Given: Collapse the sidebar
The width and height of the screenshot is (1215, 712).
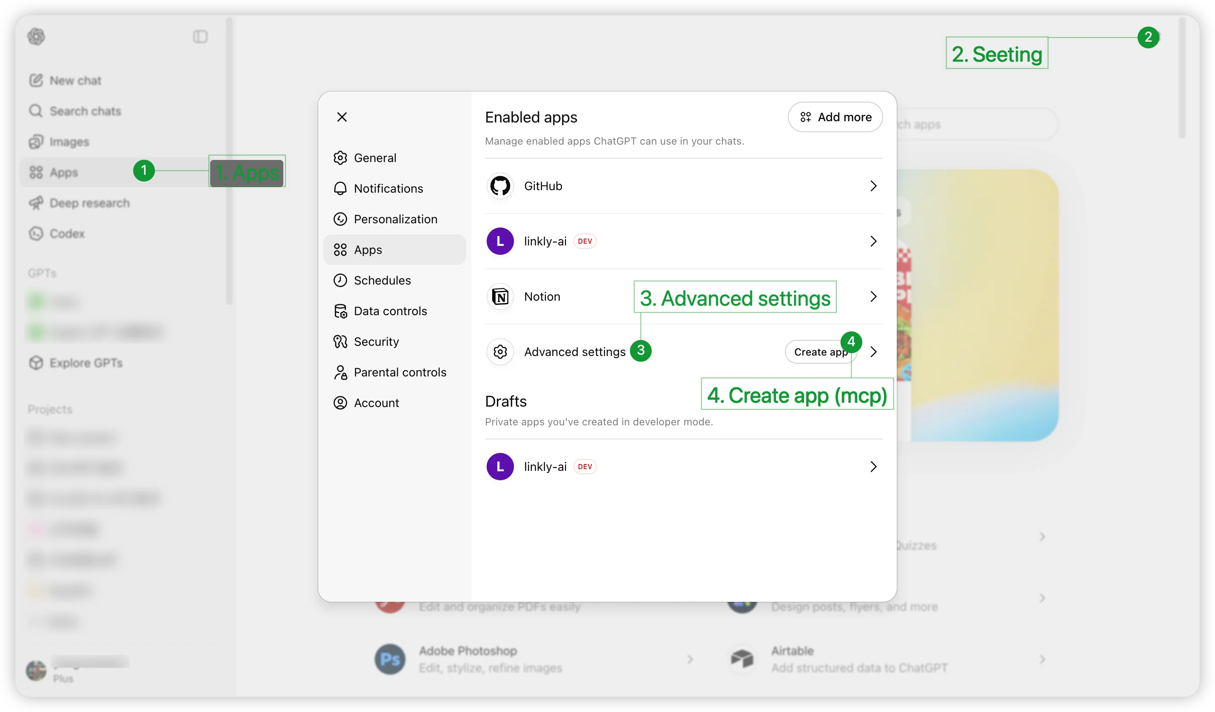Looking at the screenshot, I should 200,37.
